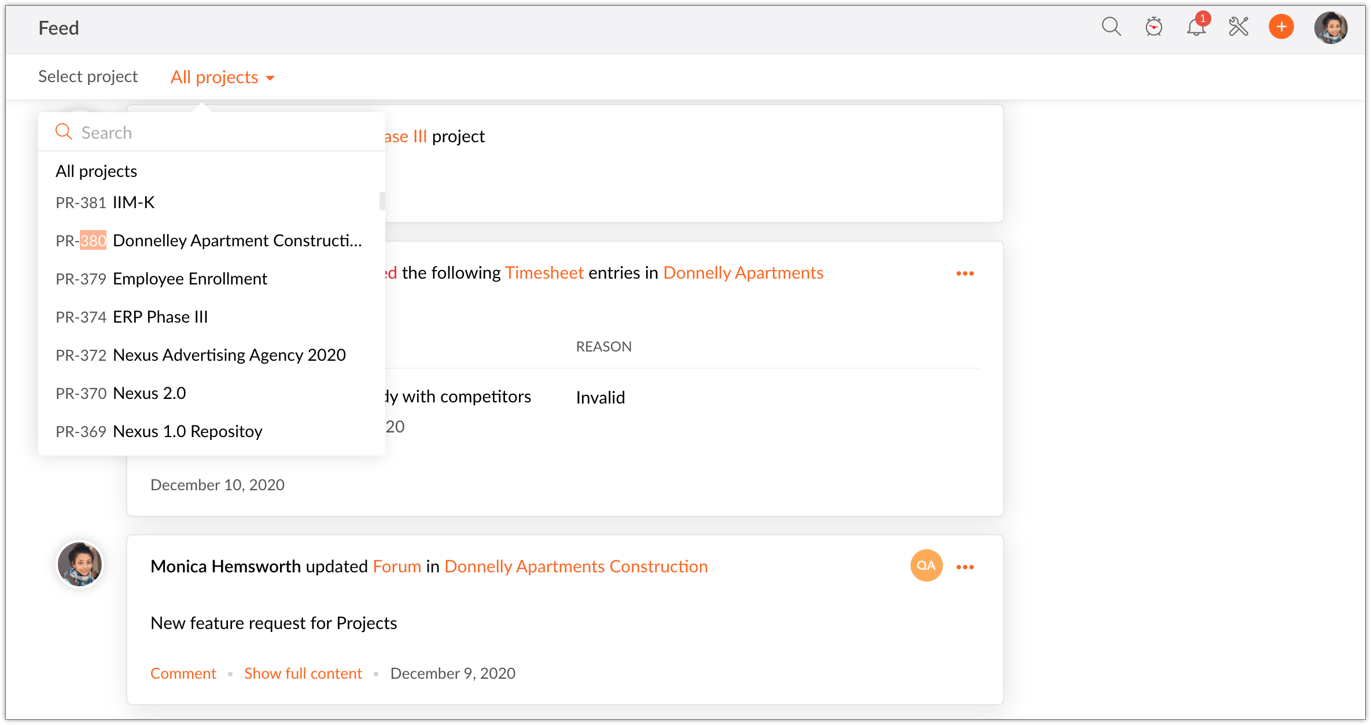Pick PR-372 Nexus Advertising Agency 2020

pos(201,355)
